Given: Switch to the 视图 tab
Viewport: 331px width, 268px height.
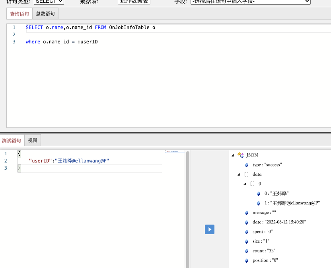Looking at the screenshot, I should (33, 140).
